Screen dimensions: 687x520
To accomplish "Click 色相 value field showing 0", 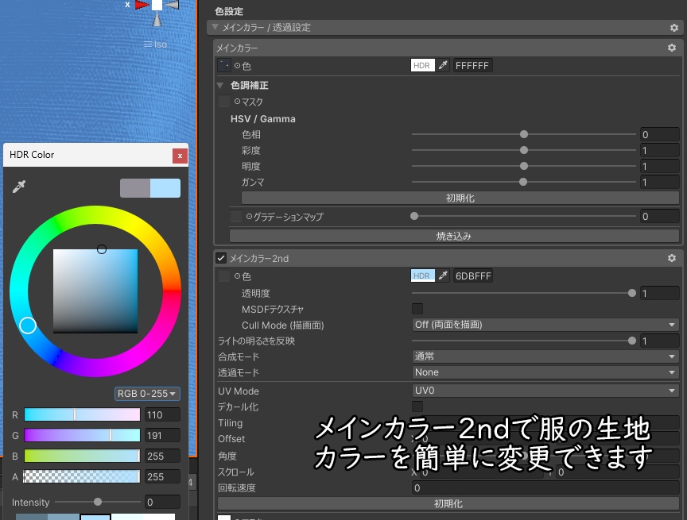I will point(659,135).
